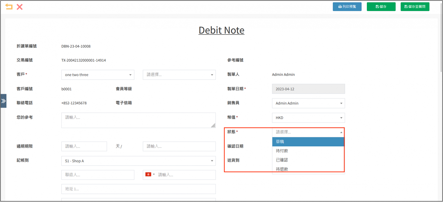This screenshot has width=443, height=202.
Task: Click the page vertical scrollbar
Action: pos(441,37)
